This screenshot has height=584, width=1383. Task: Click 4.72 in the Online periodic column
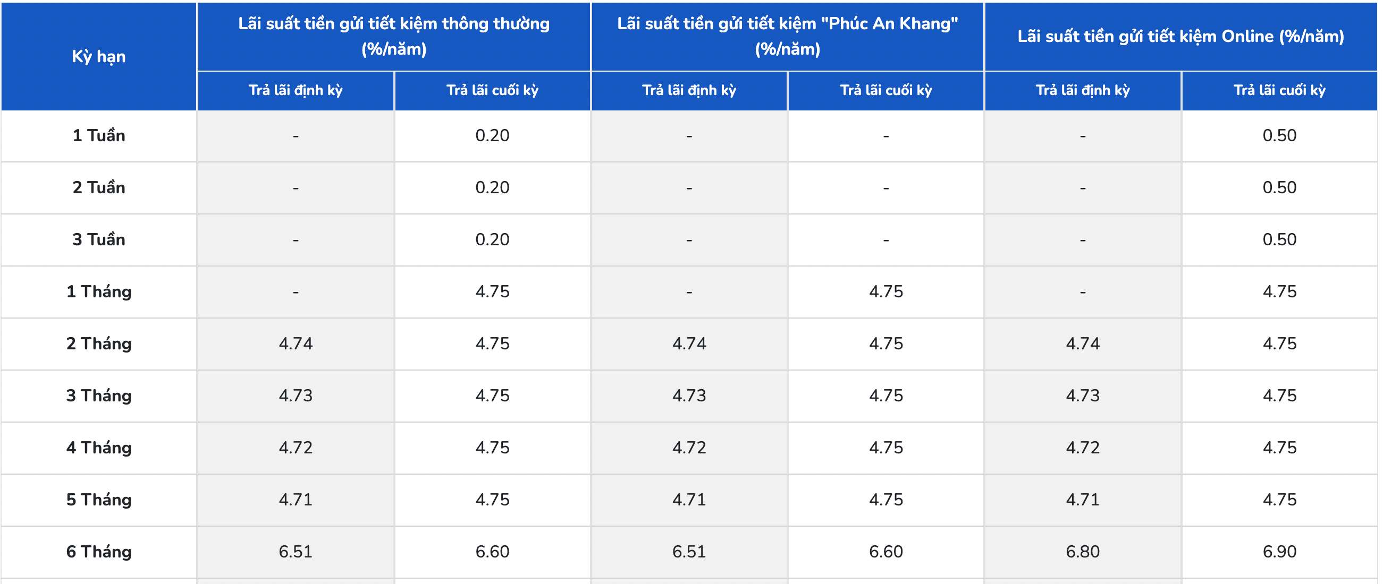[1082, 447]
